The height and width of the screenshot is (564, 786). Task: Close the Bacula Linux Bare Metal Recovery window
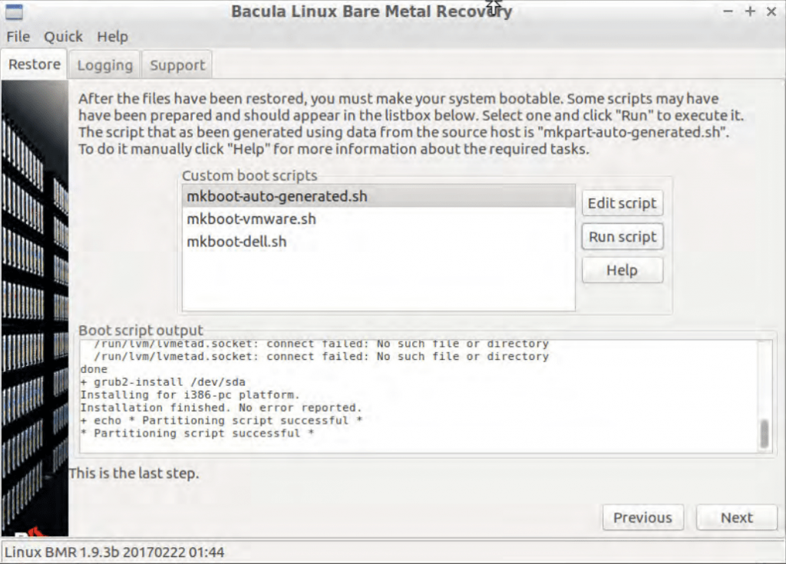[x=771, y=12]
